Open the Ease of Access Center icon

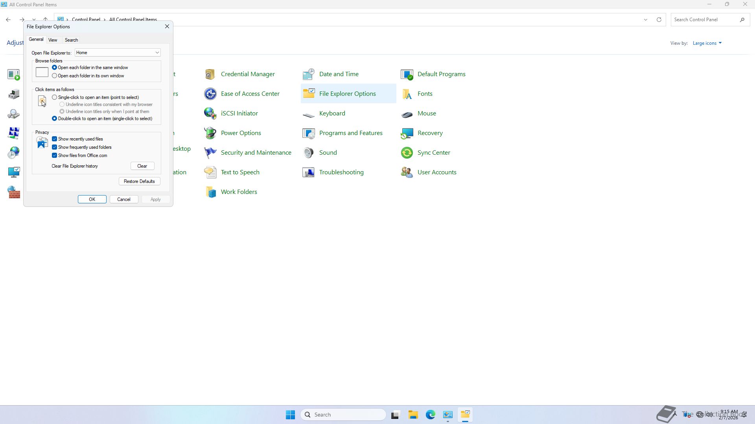[x=210, y=94]
